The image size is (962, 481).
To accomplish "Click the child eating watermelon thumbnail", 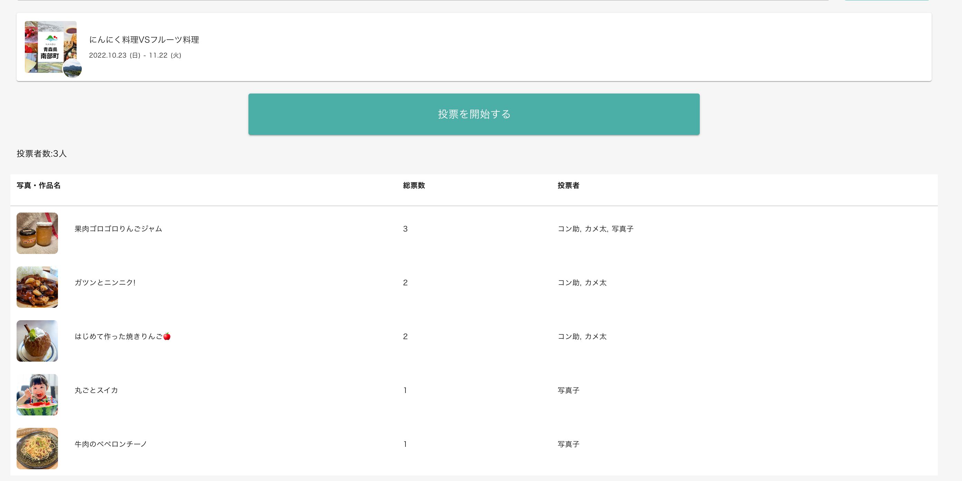I will tap(37, 394).
